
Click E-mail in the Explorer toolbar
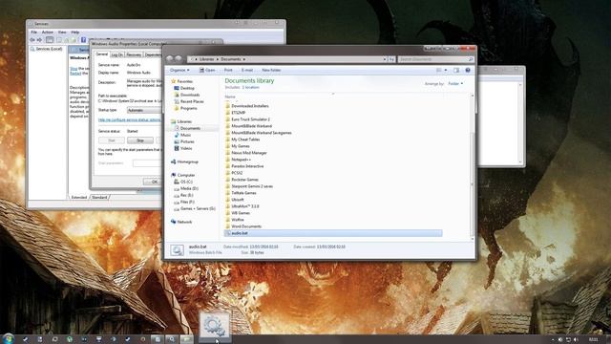(x=247, y=70)
